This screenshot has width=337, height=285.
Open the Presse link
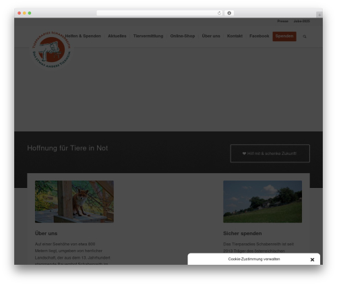(x=282, y=21)
